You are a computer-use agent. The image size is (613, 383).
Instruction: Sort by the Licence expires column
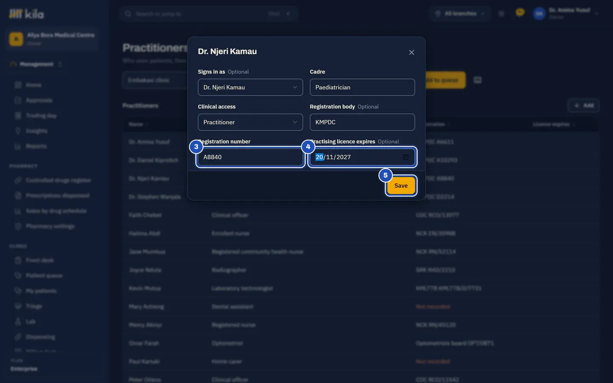pyautogui.click(x=554, y=124)
